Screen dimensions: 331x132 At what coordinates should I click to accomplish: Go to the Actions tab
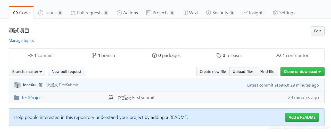click(x=127, y=13)
